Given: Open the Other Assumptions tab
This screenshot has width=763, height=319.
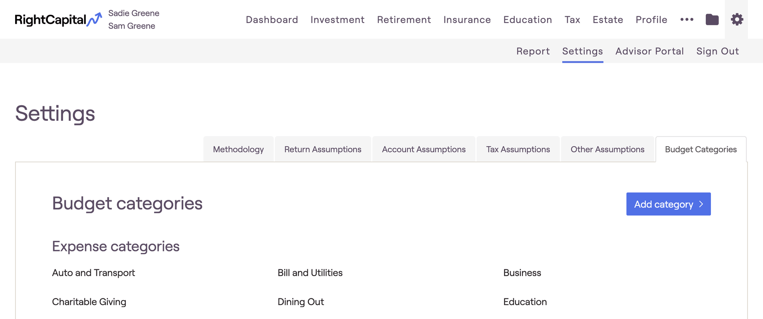Looking at the screenshot, I should click(x=607, y=149).
